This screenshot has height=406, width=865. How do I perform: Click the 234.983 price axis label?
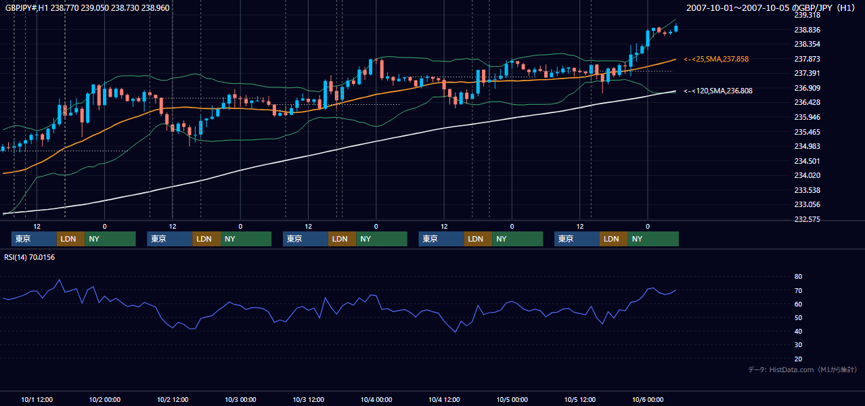coord(807,146)
